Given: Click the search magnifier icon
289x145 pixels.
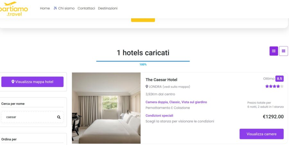Looking at the screenshot, I should pos(59,117).
